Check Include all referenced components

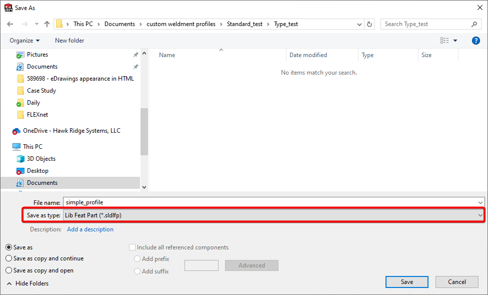pyautogui.click(x=132, y=247)
